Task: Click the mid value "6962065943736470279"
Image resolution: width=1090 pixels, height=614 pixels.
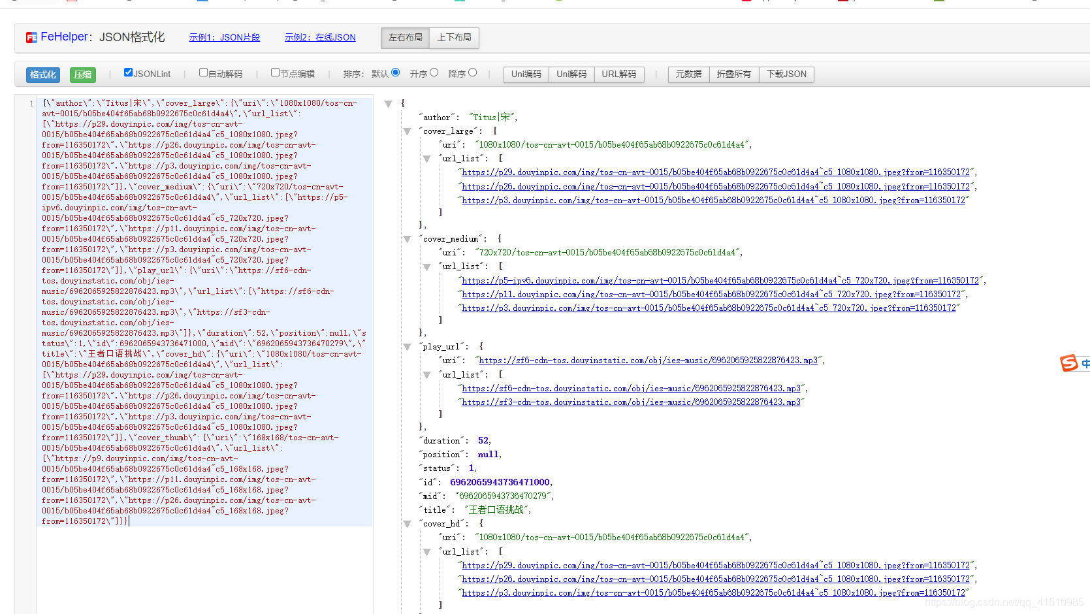Action: (504, 496)
